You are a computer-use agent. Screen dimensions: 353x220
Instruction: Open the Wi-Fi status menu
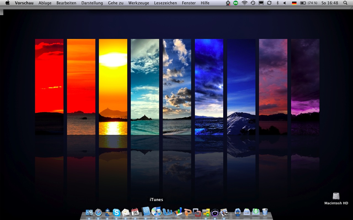(244, 3)
